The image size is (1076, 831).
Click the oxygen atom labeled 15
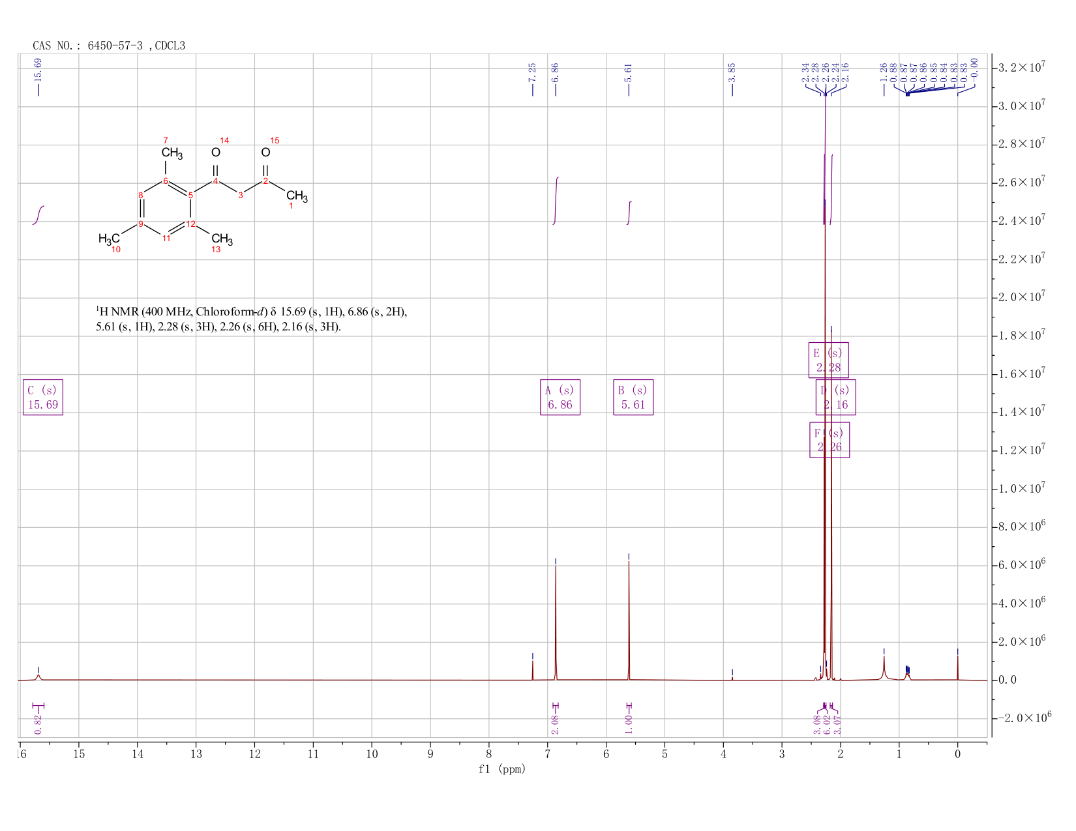pyautogui.click(x=265, y=153)
